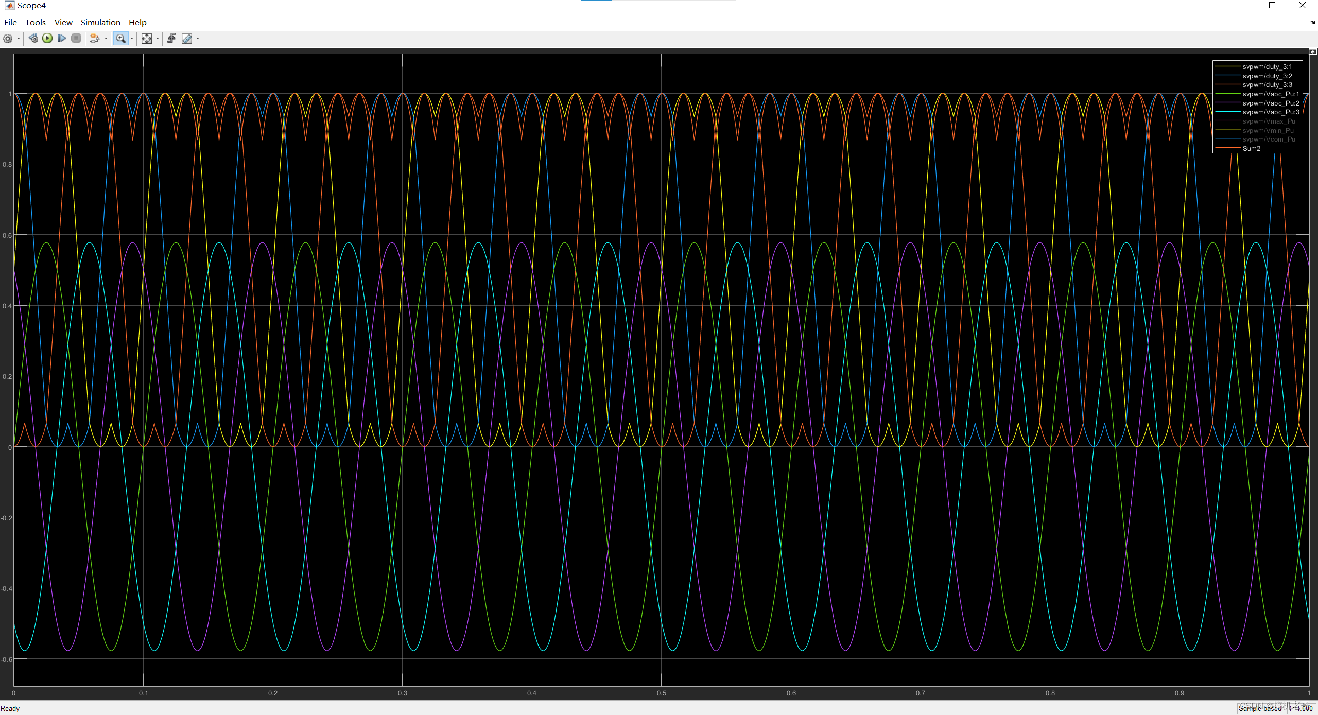This screenshot has height=715, width=1318.
Task: Click the -0.6 y-axis tick label
Action: click(7, 659)
